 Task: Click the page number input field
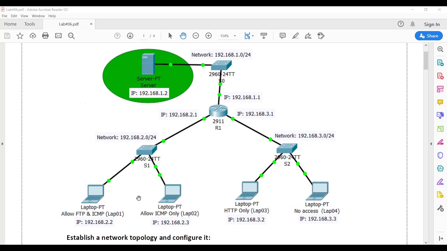144,36
